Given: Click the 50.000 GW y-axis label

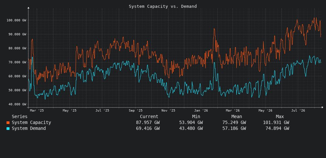Looking at the screenshot, I should pyautogui.click(x=17, y=90).
